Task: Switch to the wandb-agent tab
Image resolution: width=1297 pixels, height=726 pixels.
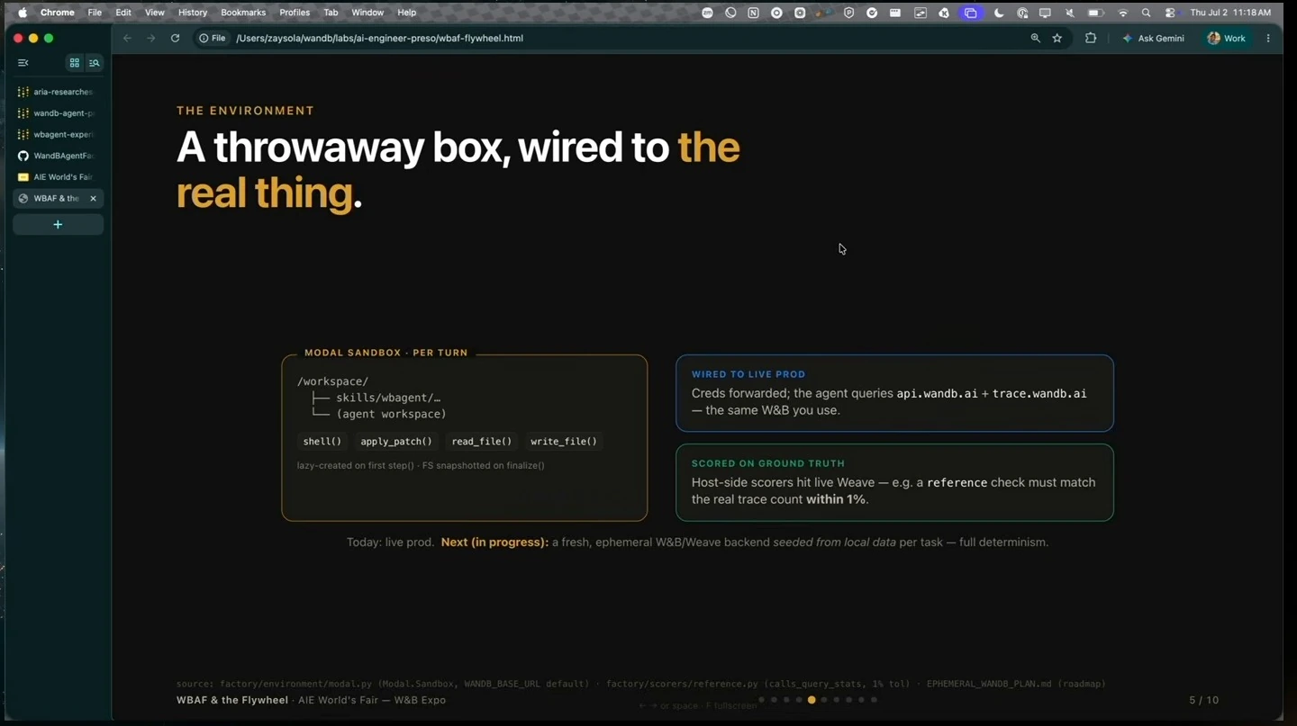Action: [58, 113]
